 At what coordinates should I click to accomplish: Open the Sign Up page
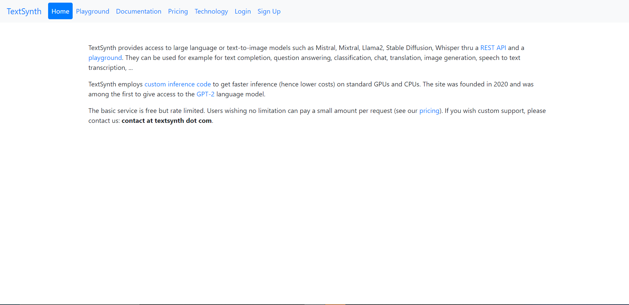coord(269,11)
